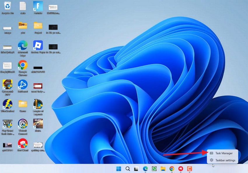Click the taskbar Search magnifier icon

click(x=128, y=169)
